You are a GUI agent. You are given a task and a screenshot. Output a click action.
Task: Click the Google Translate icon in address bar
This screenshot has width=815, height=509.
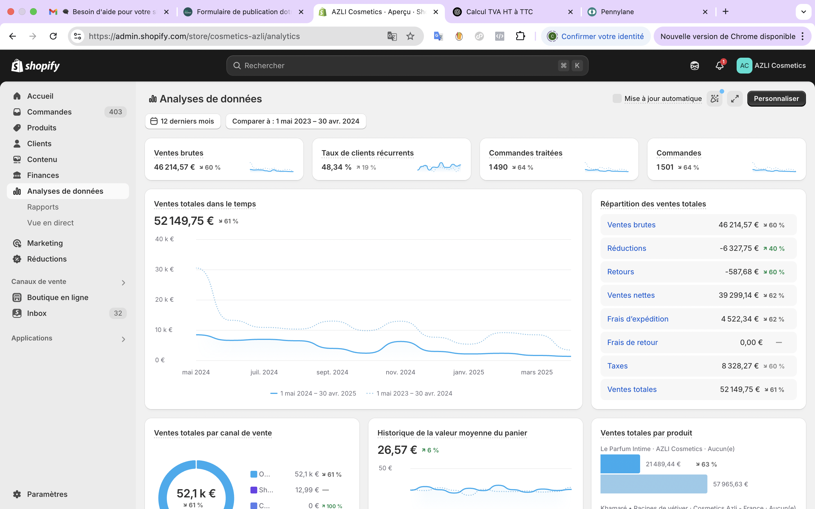point(392,36)
